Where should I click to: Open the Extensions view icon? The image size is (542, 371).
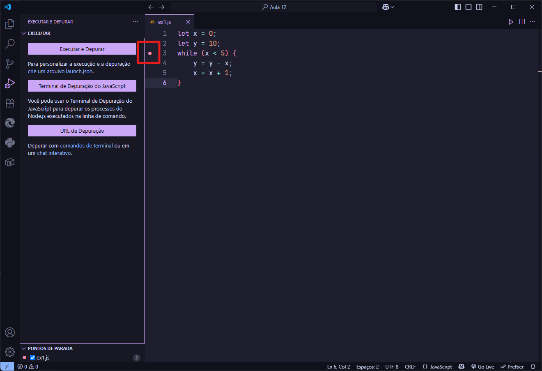10,103
